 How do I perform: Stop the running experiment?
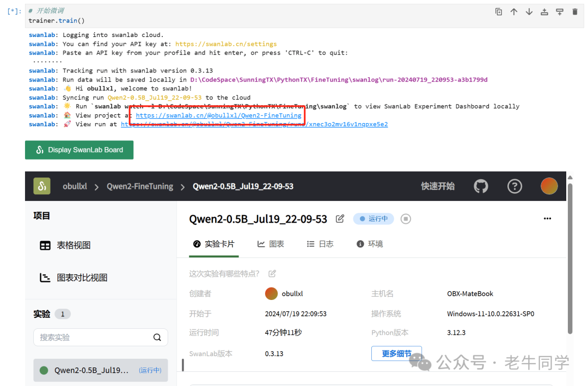pos(406,219)
